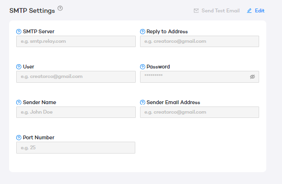Focus the Sender Email Address field
Screen dimensions: 282x184
[x=200, y=112]
